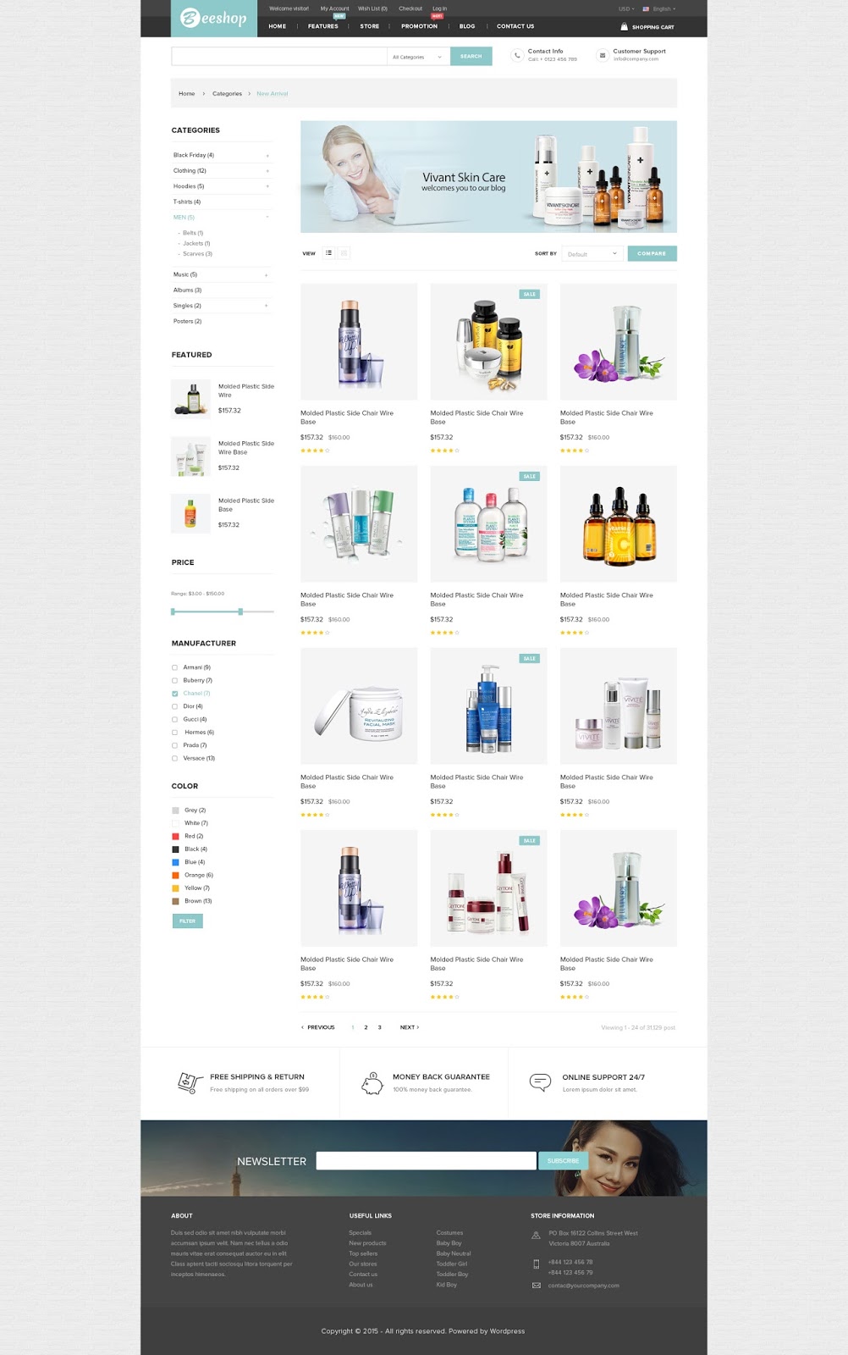The height and width of the screenshot is (1355, 848).
Task: Check the Versace manufacturer checkbox
Action: 175,758
